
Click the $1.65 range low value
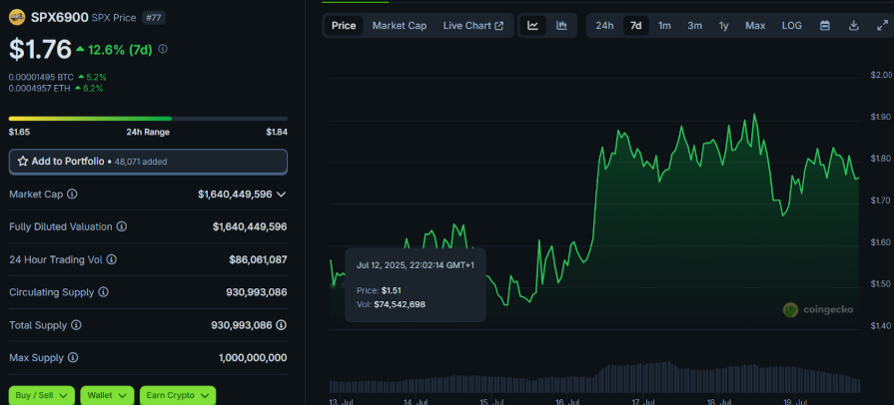pos(19,132)
